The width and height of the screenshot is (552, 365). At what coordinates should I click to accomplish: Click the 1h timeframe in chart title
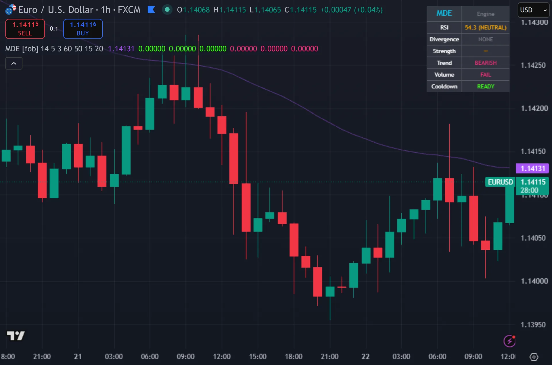tap(106, 10)
